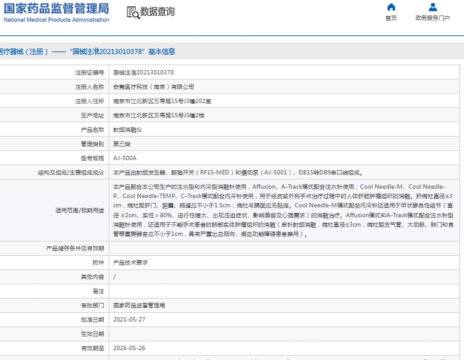The height and width of the screenshot is (360, 464).
Task: Select the 产品名称 label
Action: tap(93, 130)
